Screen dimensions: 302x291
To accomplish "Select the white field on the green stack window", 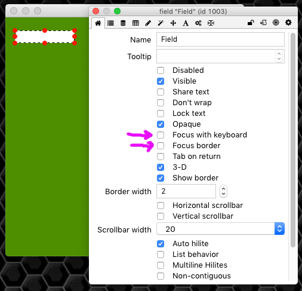I will tap(45, 36).
